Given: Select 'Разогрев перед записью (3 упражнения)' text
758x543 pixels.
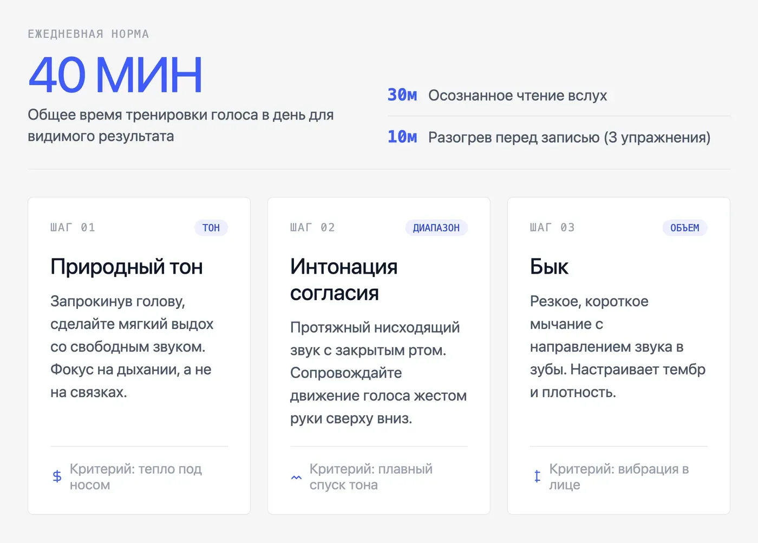Looking at the screenshot, I should coord(570,138).
